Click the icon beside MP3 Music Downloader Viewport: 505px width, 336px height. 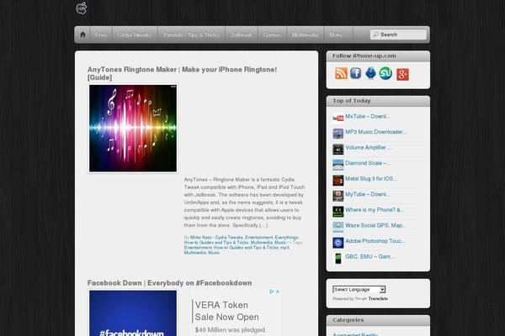click(x=338, y=134)
